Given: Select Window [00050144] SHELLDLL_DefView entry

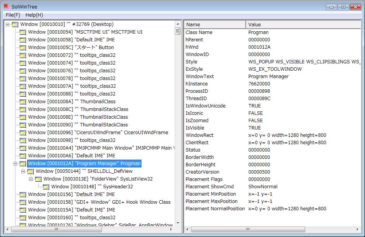Looking at the screenshot, I should point(84,171).
